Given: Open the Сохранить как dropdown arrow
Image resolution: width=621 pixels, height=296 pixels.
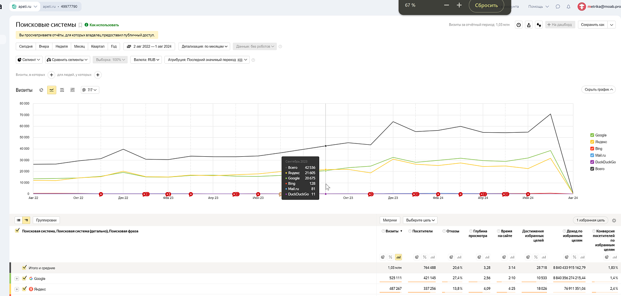Looking at the screenshot, I should click(x=611, y=25).
